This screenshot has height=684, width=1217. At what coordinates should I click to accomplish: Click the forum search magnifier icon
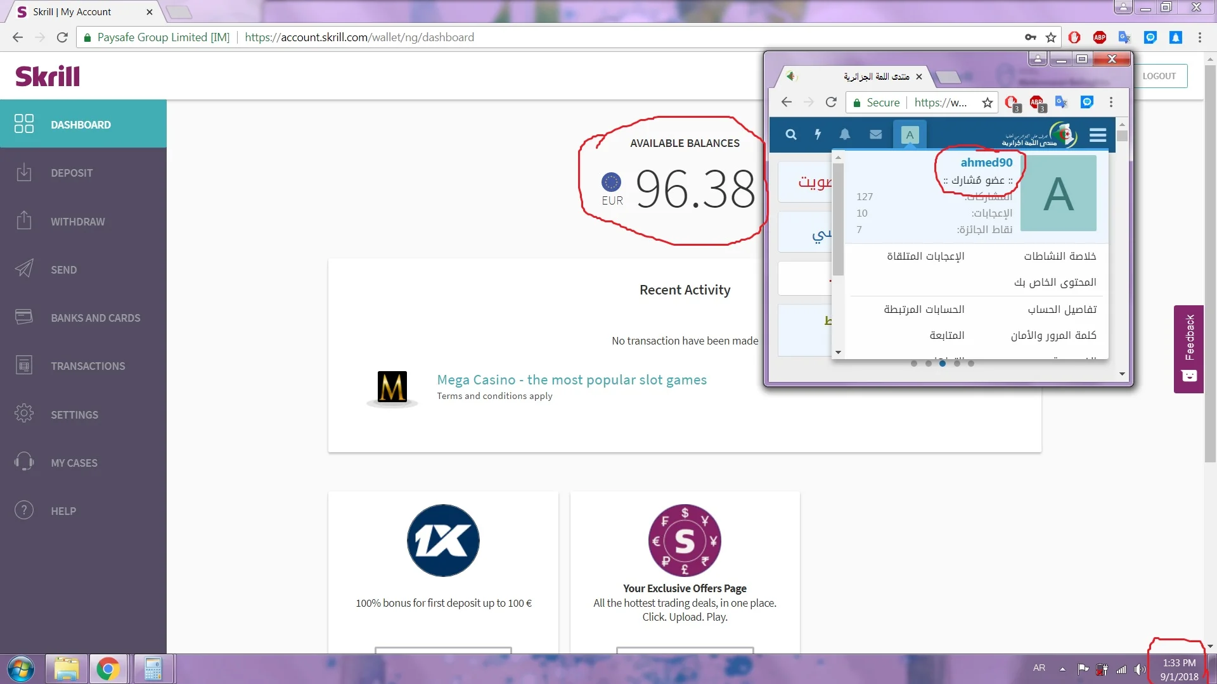790,134
